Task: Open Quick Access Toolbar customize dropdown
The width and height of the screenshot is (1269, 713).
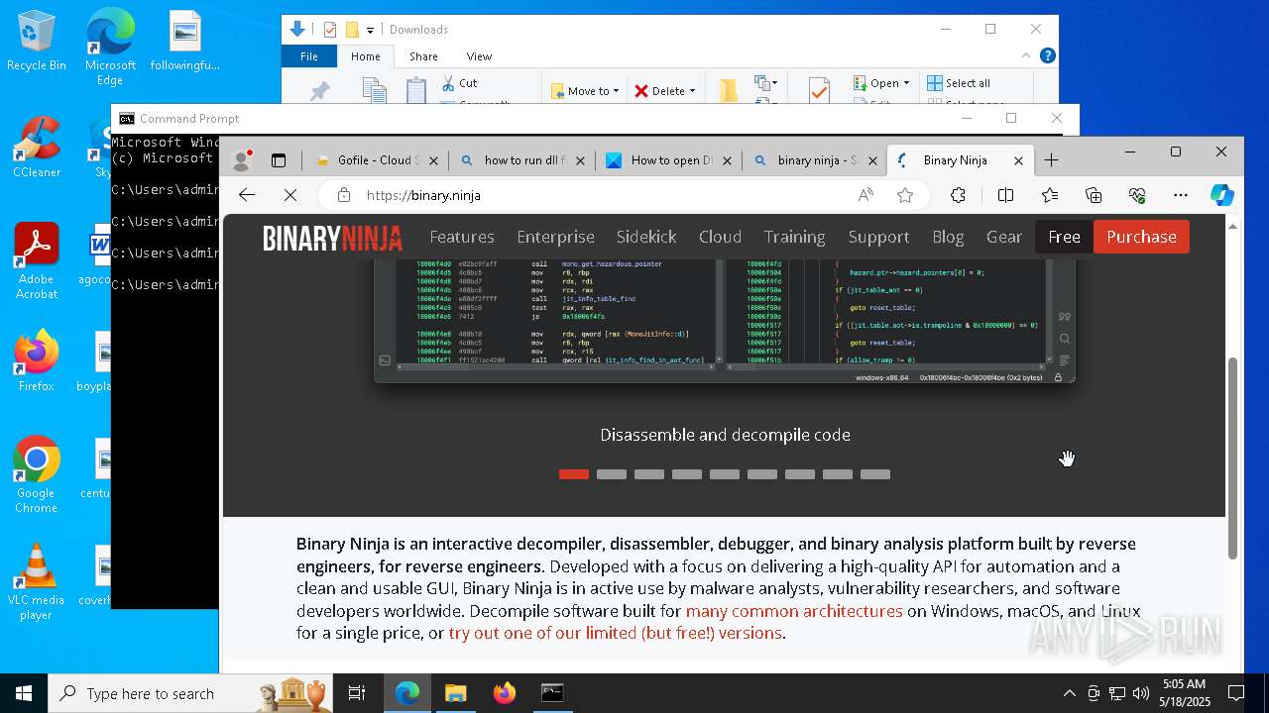Action: coord(370,30)
